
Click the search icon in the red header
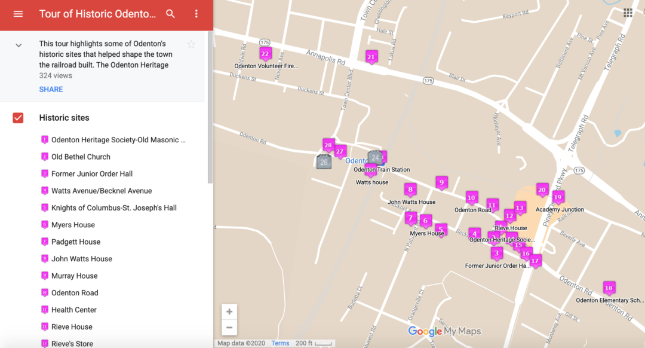[x=170, y=14]
